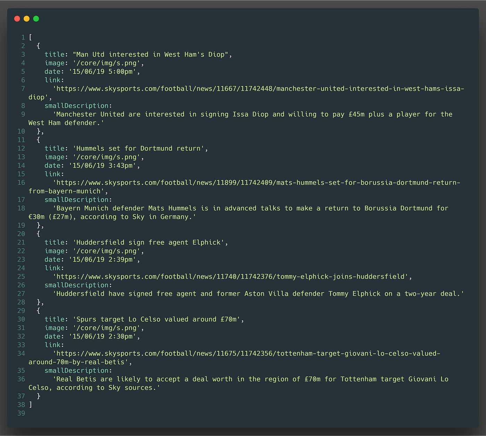The image size is (486, 436).
Task: Click the opening brace on line 11
Action: 39,140
